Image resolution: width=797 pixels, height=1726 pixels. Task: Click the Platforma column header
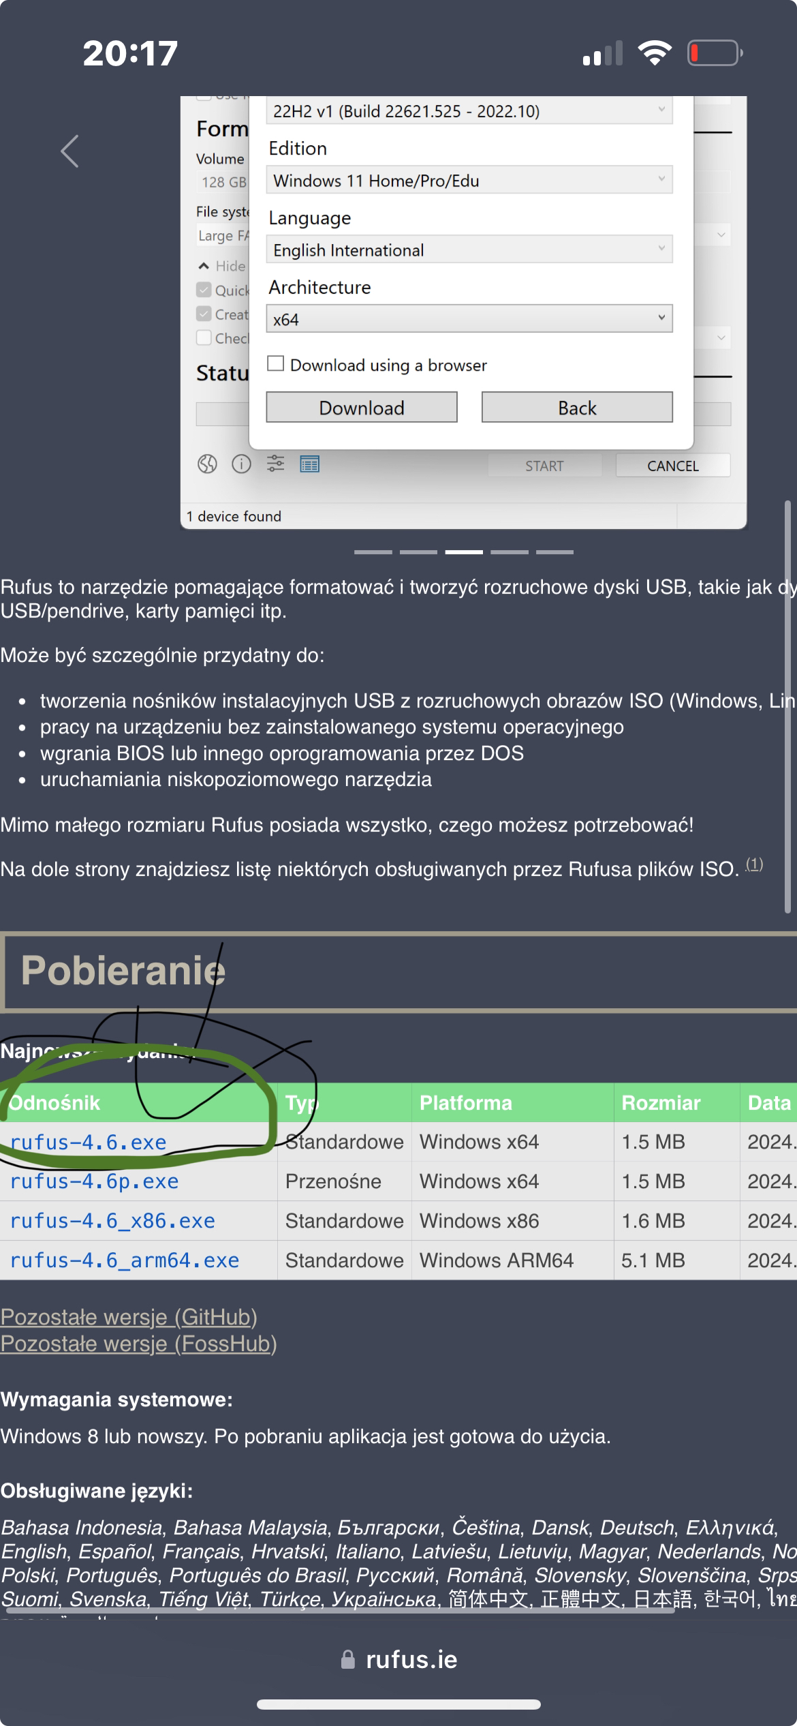click(x=466, y=1102)
